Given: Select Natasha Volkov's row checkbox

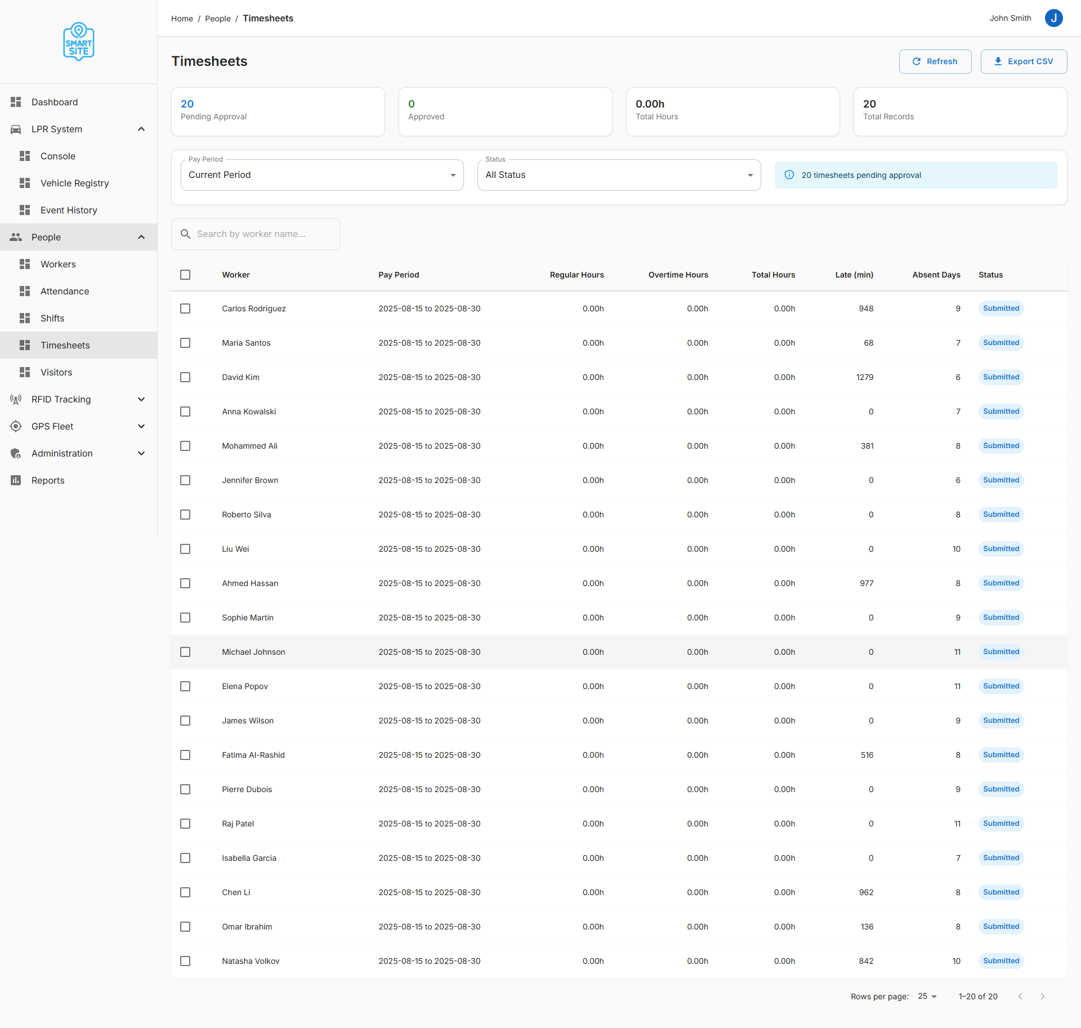Looking at the screenshot, I should point(185,961).
